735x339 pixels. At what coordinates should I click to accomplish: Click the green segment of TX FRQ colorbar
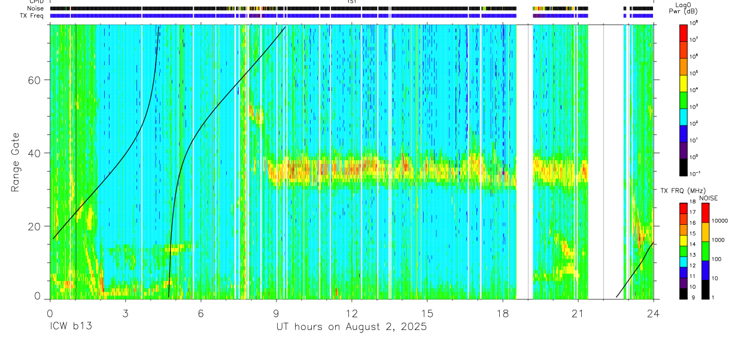684,251
